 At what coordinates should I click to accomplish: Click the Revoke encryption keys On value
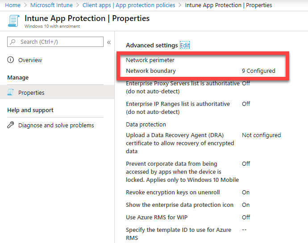click(246, 192)
